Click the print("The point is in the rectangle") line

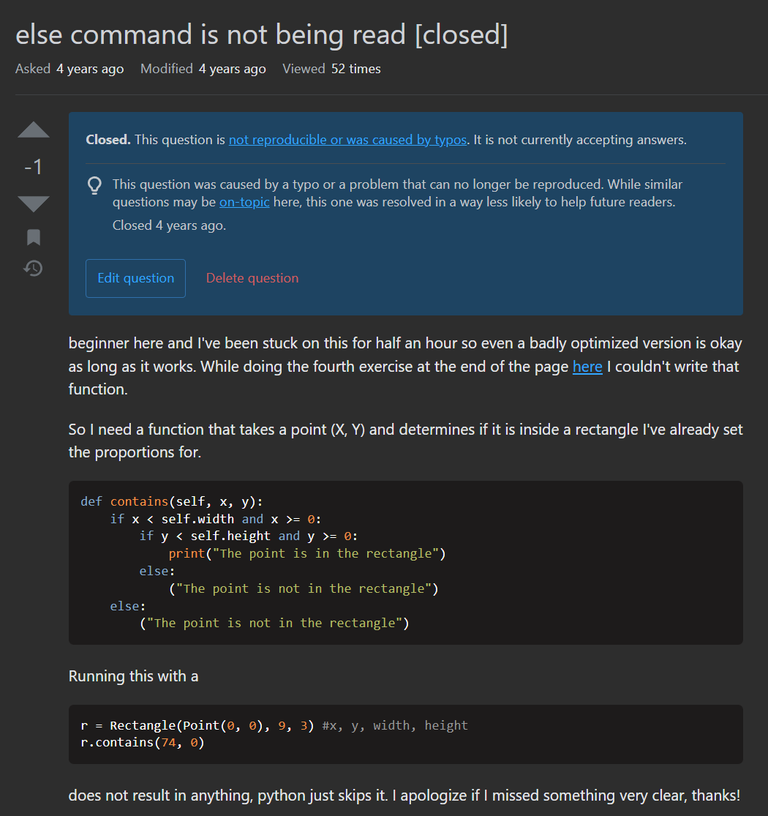[307, 554]
